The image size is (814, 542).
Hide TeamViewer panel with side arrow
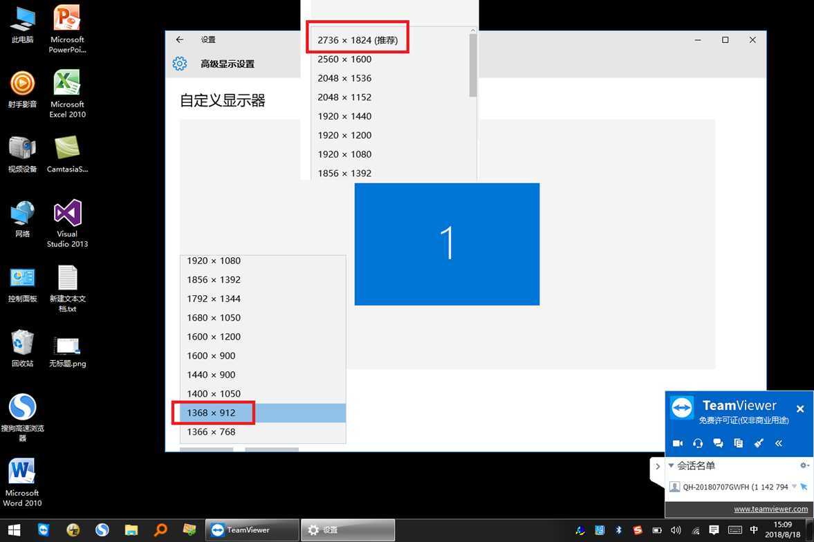[657, 466]
